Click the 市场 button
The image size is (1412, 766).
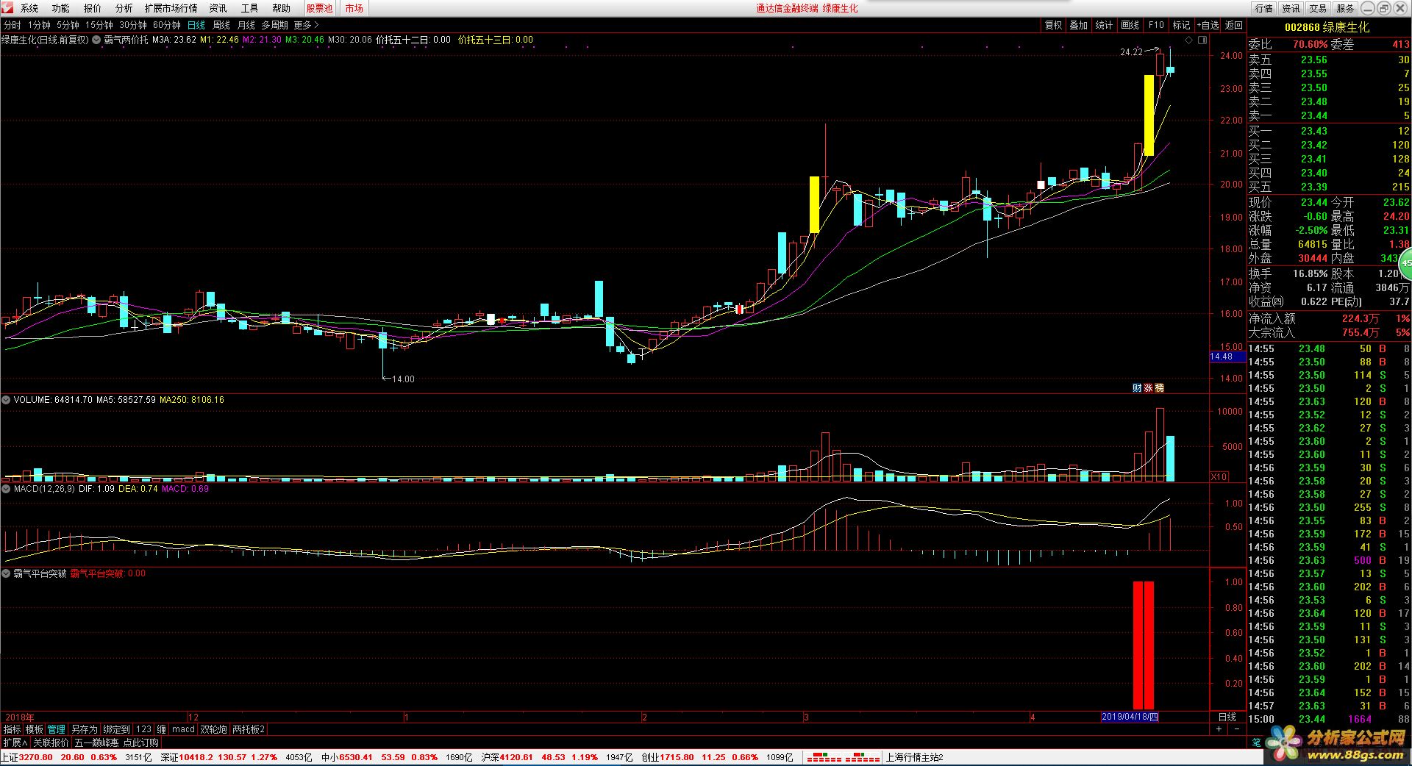354,8
